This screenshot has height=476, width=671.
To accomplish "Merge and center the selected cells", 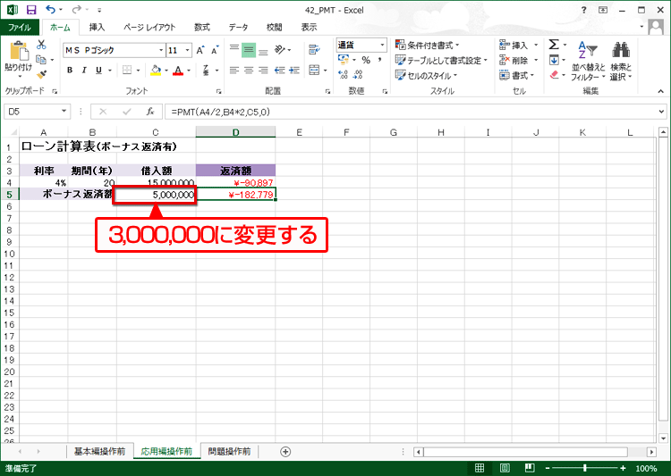I will pyautogui.click(x=315, y=70).
